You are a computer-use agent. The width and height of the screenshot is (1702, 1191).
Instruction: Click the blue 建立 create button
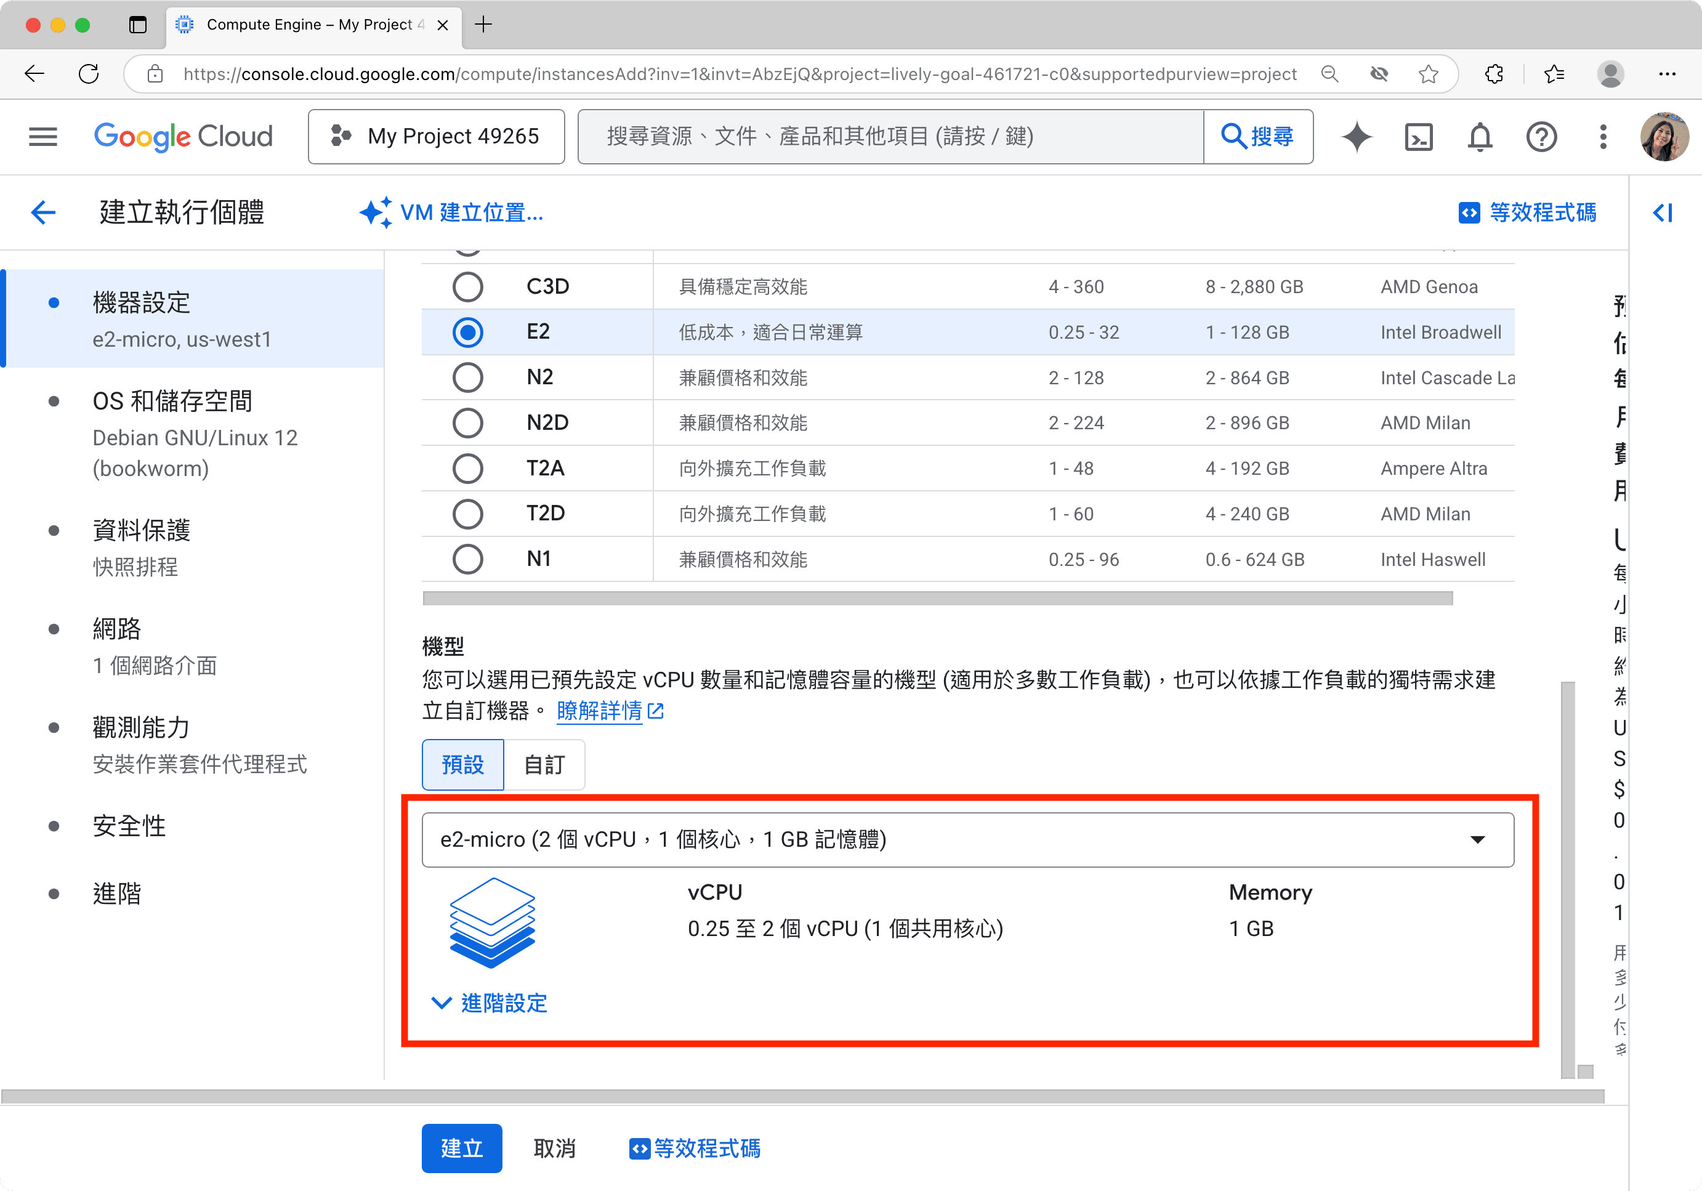462,1149
